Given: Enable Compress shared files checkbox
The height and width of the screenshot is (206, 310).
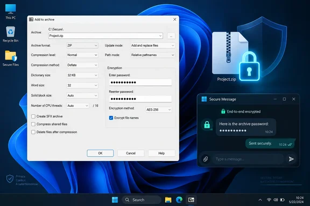Looking at the screenshot, I should point(33,124).
